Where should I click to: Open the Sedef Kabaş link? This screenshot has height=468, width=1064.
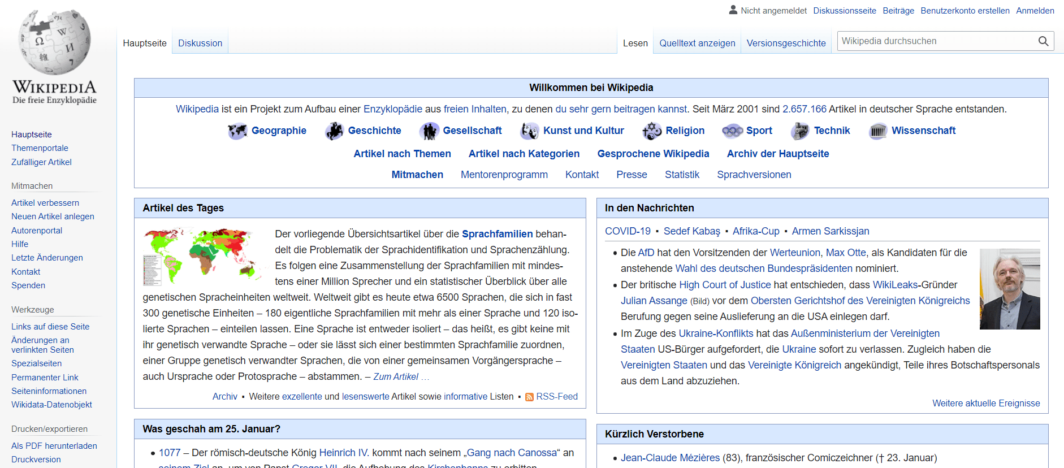coord(692,231)
